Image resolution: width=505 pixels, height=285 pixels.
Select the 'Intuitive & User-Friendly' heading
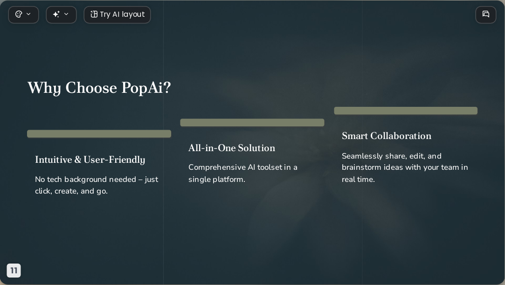coord(90,160)
